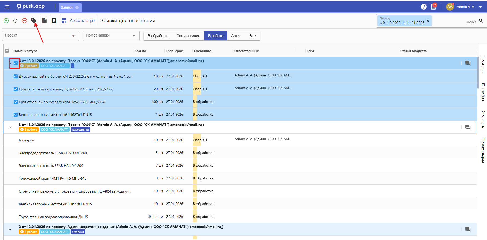Click the red remove circle icon
This screenshot has height=240, width=487.
25,21
